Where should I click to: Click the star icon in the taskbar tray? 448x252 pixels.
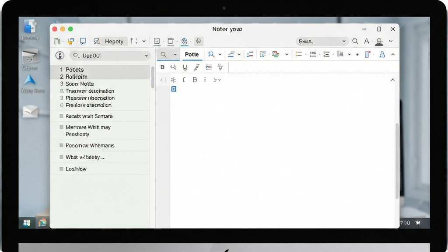(418, 223)
